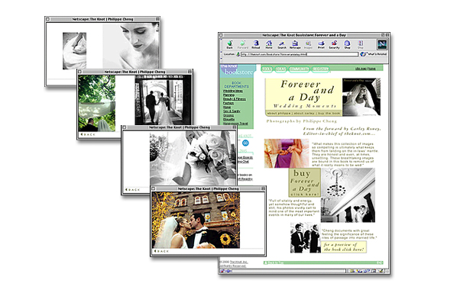Click the Netscape toolbar button
Viewport: 470px width, 296px height.
(x=295, y=44)
